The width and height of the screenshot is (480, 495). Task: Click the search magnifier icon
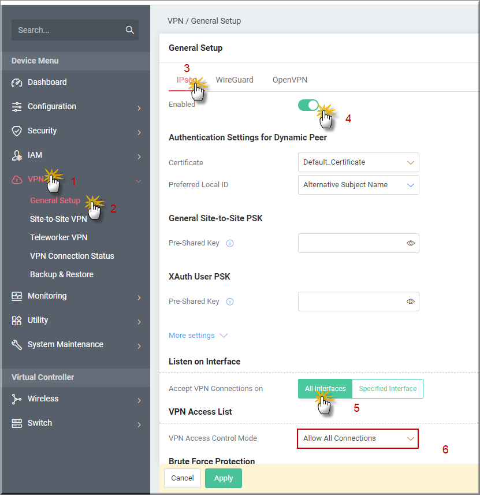pyautogui.click(x=130, y=30)
